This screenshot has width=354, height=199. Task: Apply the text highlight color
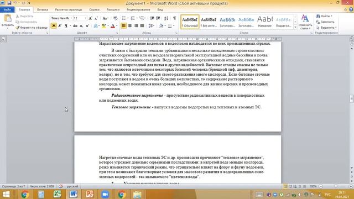tap(103, 26)
